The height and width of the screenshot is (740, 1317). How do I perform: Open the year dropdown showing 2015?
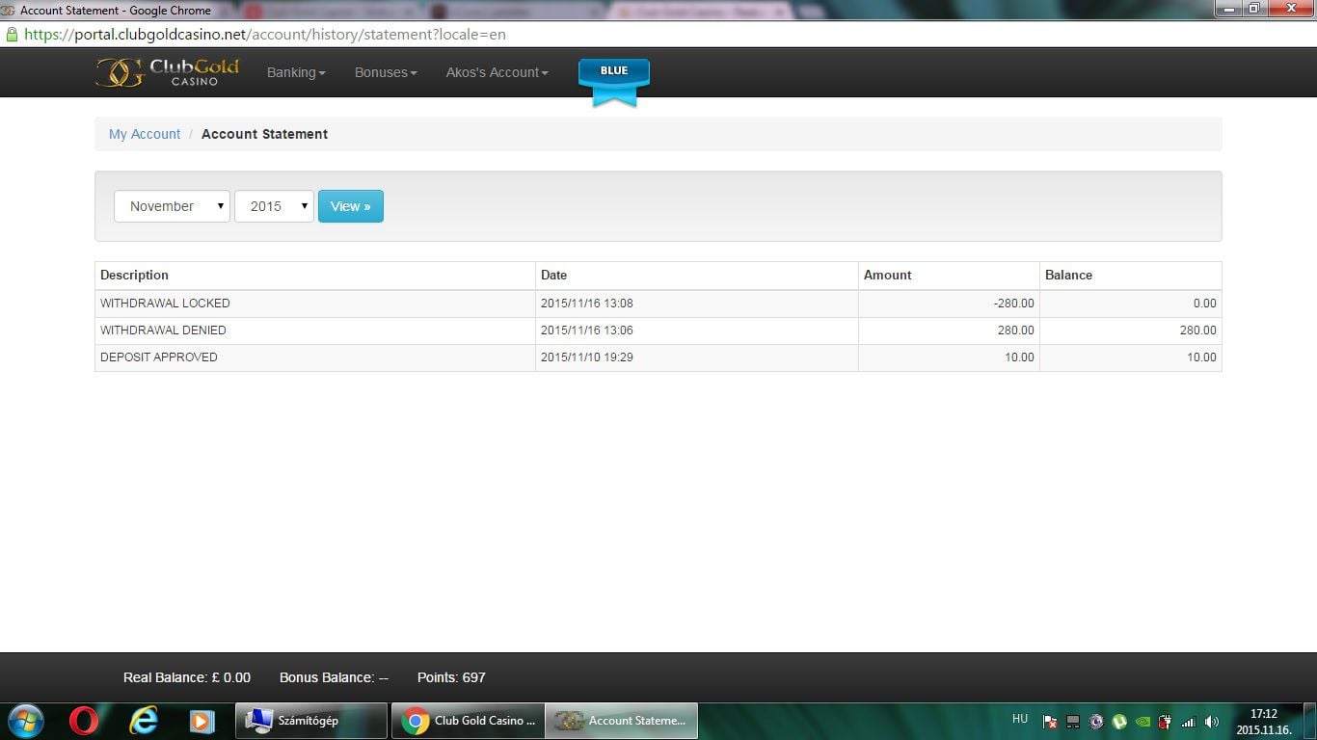pos(274,206)
